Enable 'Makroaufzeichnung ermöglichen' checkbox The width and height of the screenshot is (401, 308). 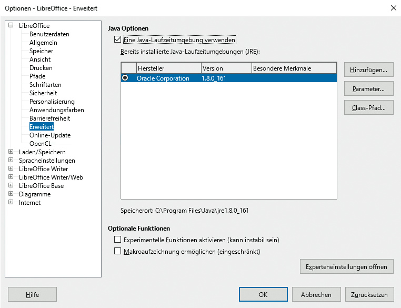pos(117,251)
